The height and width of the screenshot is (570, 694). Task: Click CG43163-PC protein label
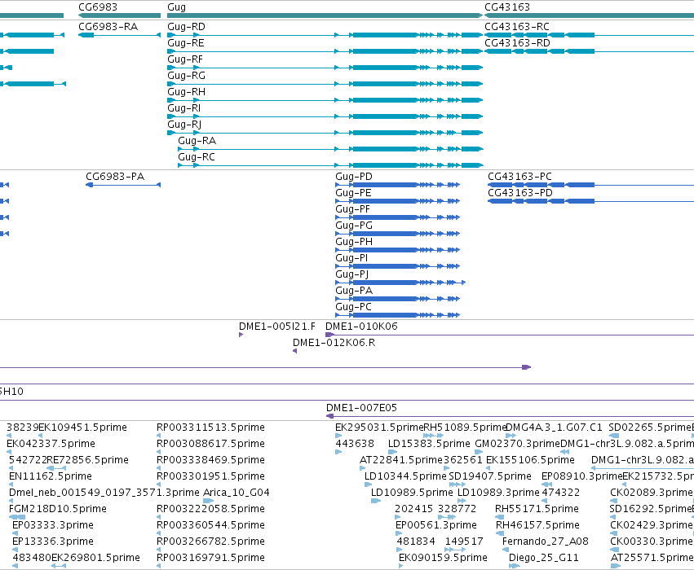click(x=520, y=177)
